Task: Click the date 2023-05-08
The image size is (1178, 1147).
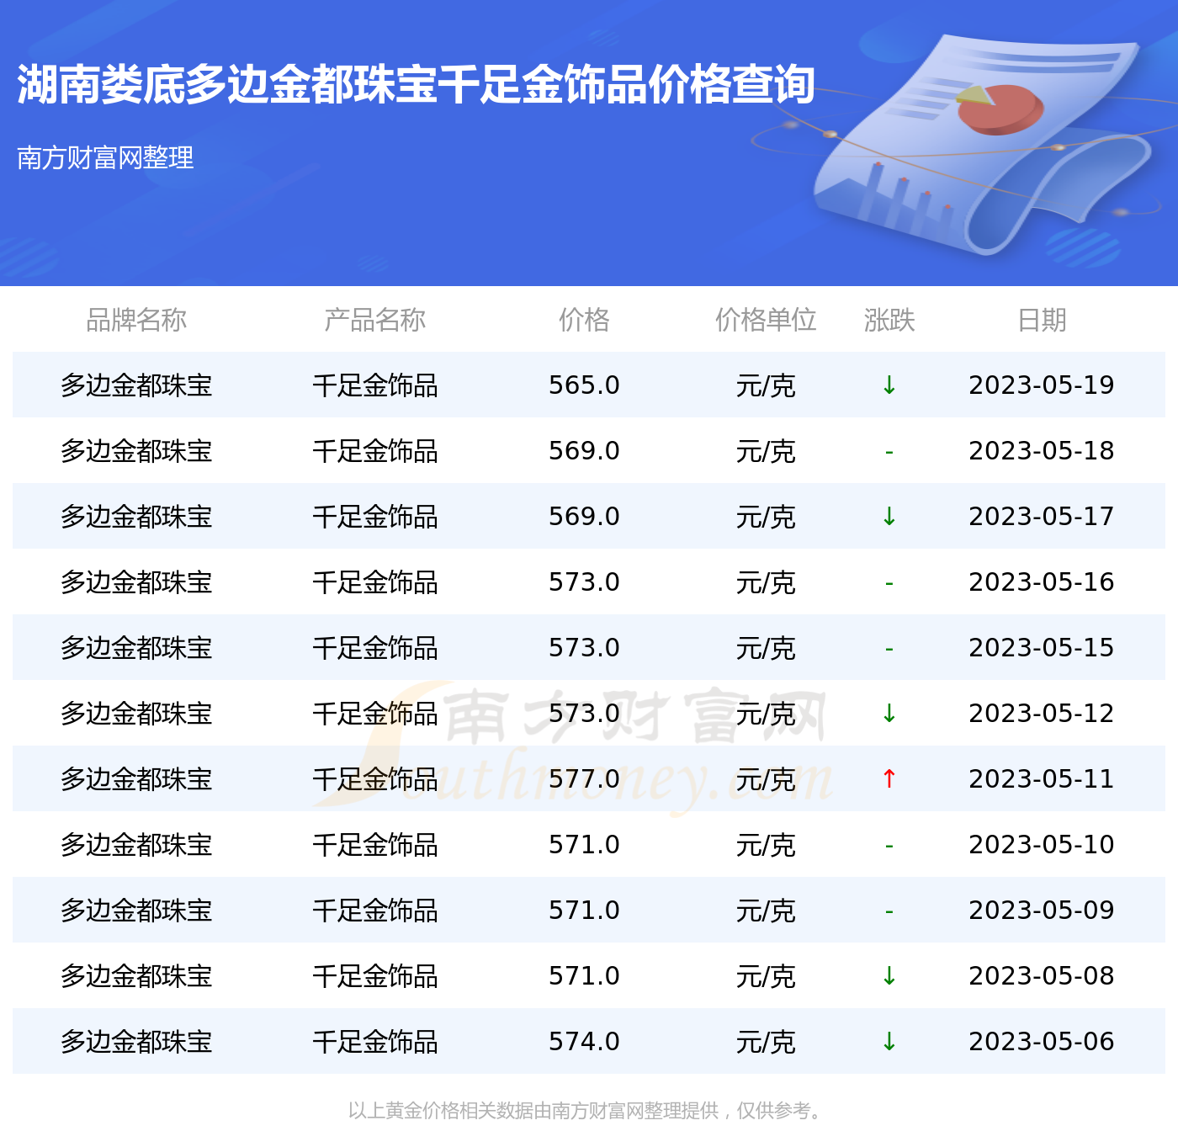Action: click(x=1042, y=976)
